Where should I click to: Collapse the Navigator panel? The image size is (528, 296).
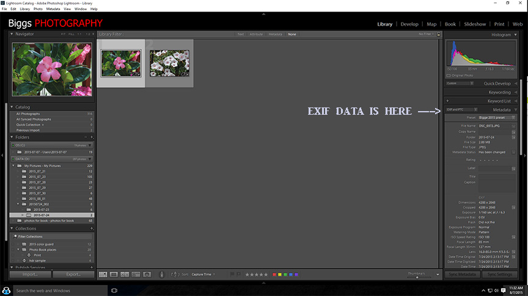12,34
